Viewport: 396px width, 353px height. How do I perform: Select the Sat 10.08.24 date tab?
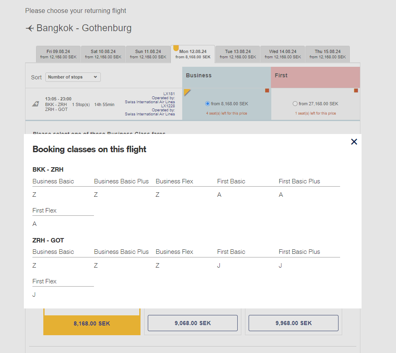(103, 54)
